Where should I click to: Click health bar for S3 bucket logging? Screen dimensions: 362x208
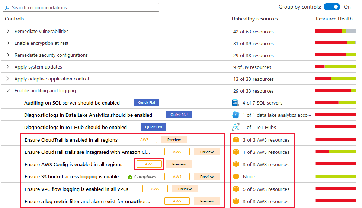[336, 176]
